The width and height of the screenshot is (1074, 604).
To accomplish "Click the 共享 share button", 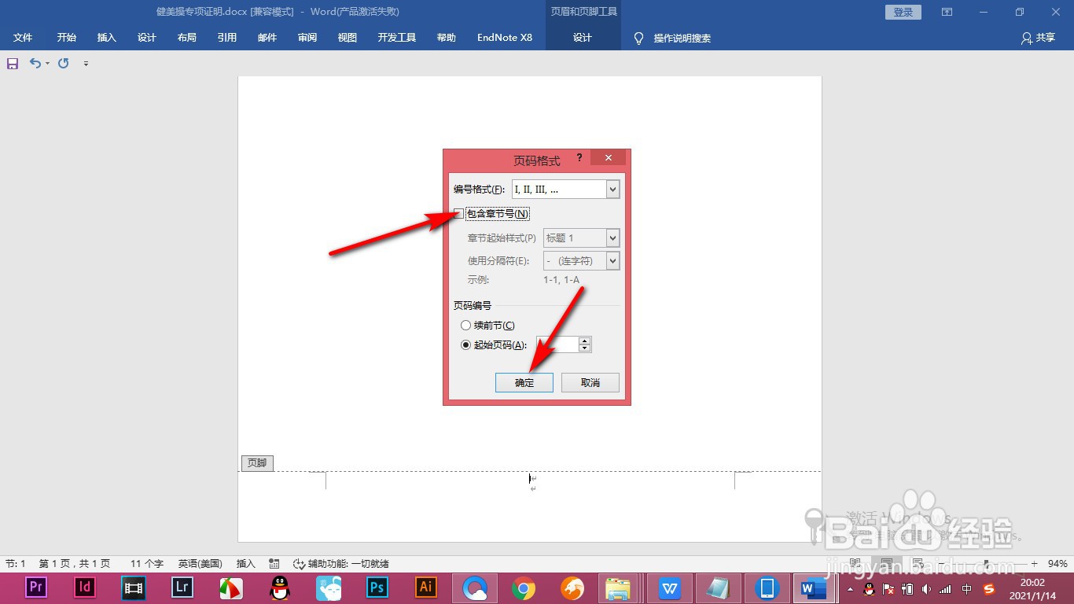I will coord(1038,38).
